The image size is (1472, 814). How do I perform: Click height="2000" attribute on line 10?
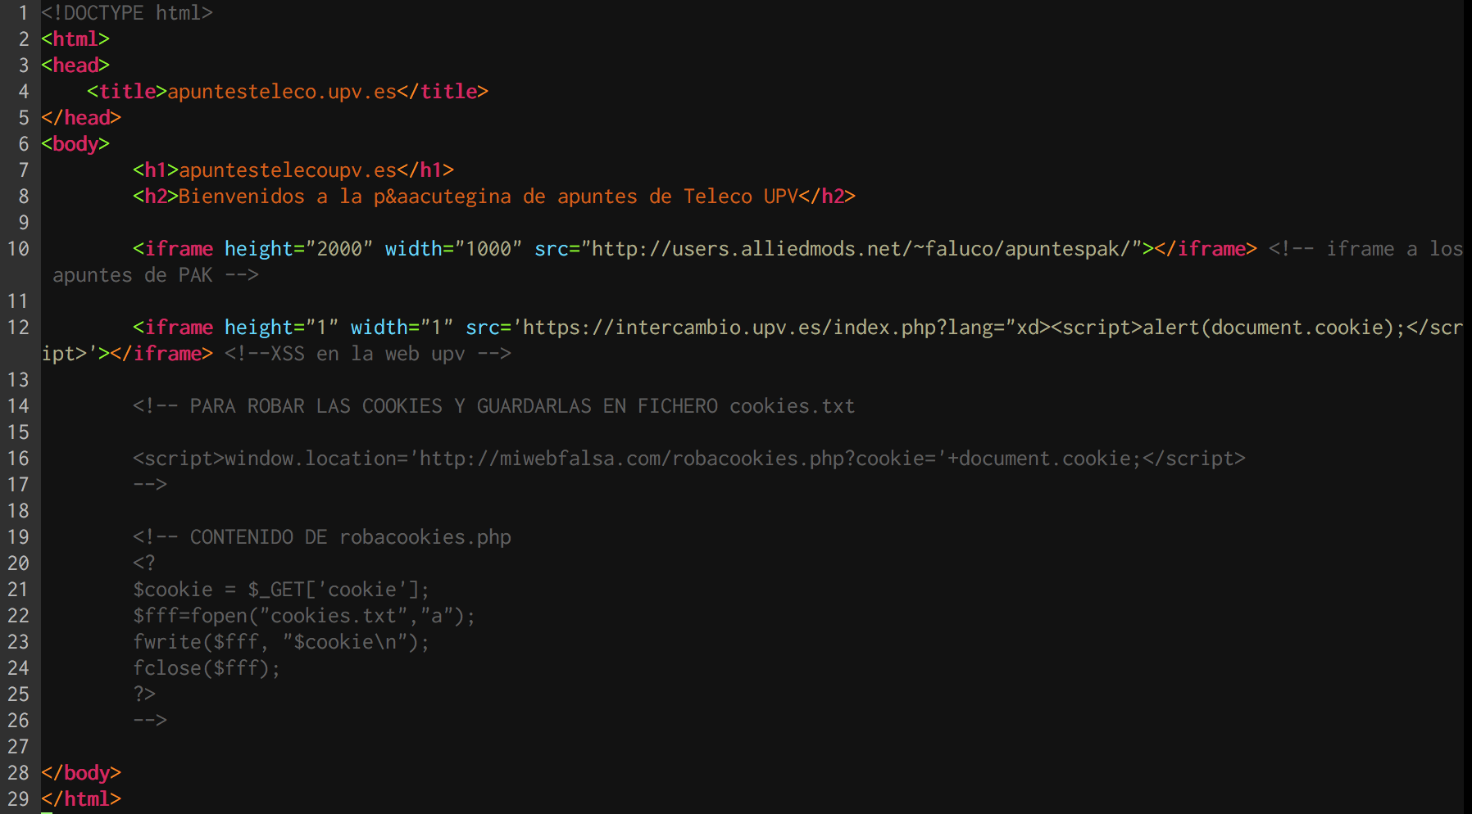coord(299,249)
